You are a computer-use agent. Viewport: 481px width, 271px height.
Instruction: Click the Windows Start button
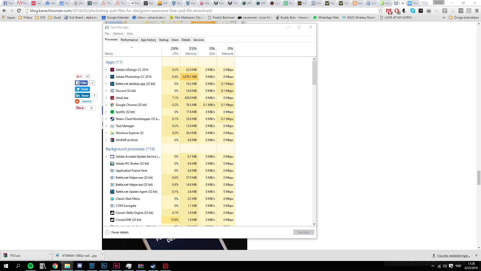click(x=6, y=266)
